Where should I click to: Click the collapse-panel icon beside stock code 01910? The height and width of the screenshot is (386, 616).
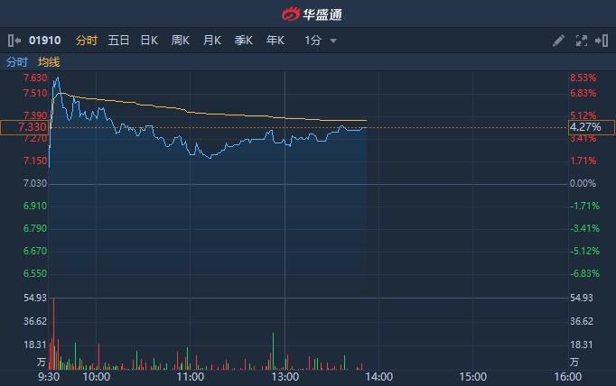(14, 41)
